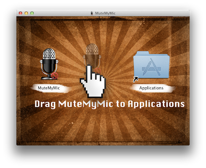Click red prohibited badge on black microphone
The height and width of the screenshot is (168, 206).
[x=54, y=76]
